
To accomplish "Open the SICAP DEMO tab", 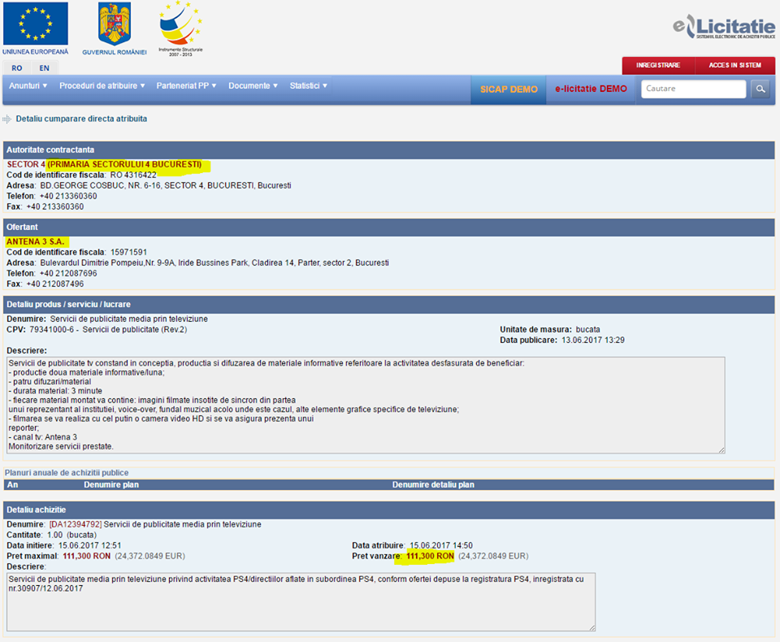I will point(509,89).
